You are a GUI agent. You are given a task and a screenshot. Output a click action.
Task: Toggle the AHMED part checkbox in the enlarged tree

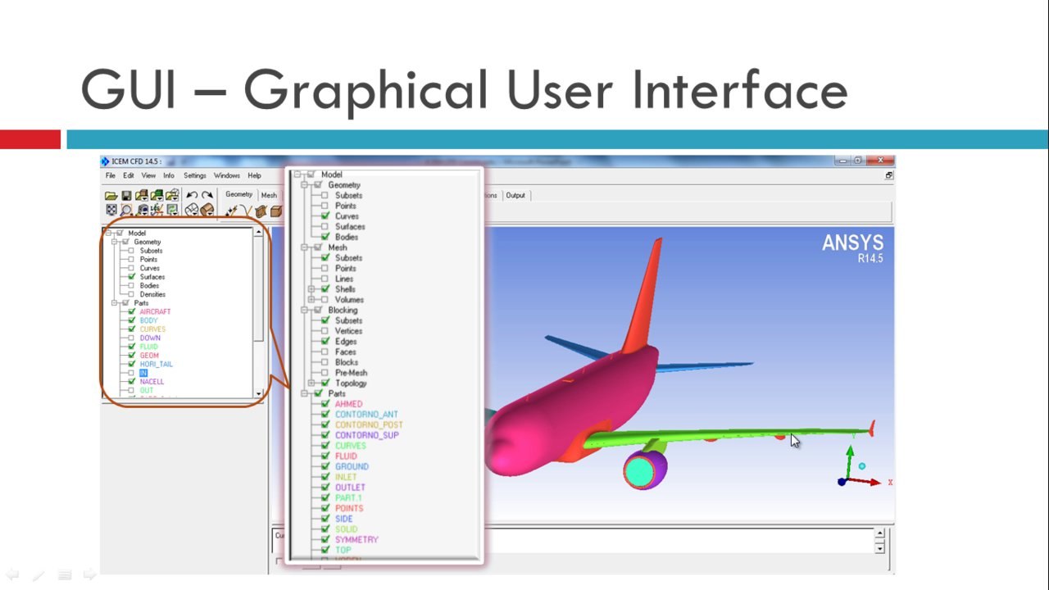coord(325,404)
